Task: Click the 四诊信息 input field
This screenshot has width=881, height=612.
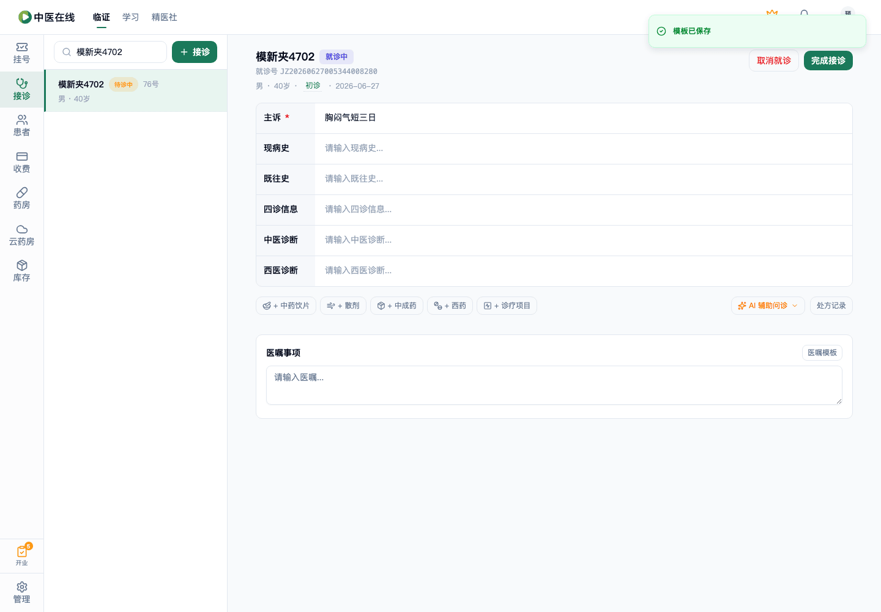Action: (x=583, y=210)
